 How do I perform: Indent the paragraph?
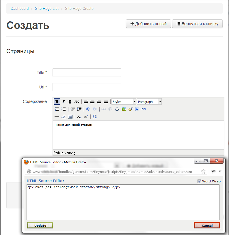79,109
